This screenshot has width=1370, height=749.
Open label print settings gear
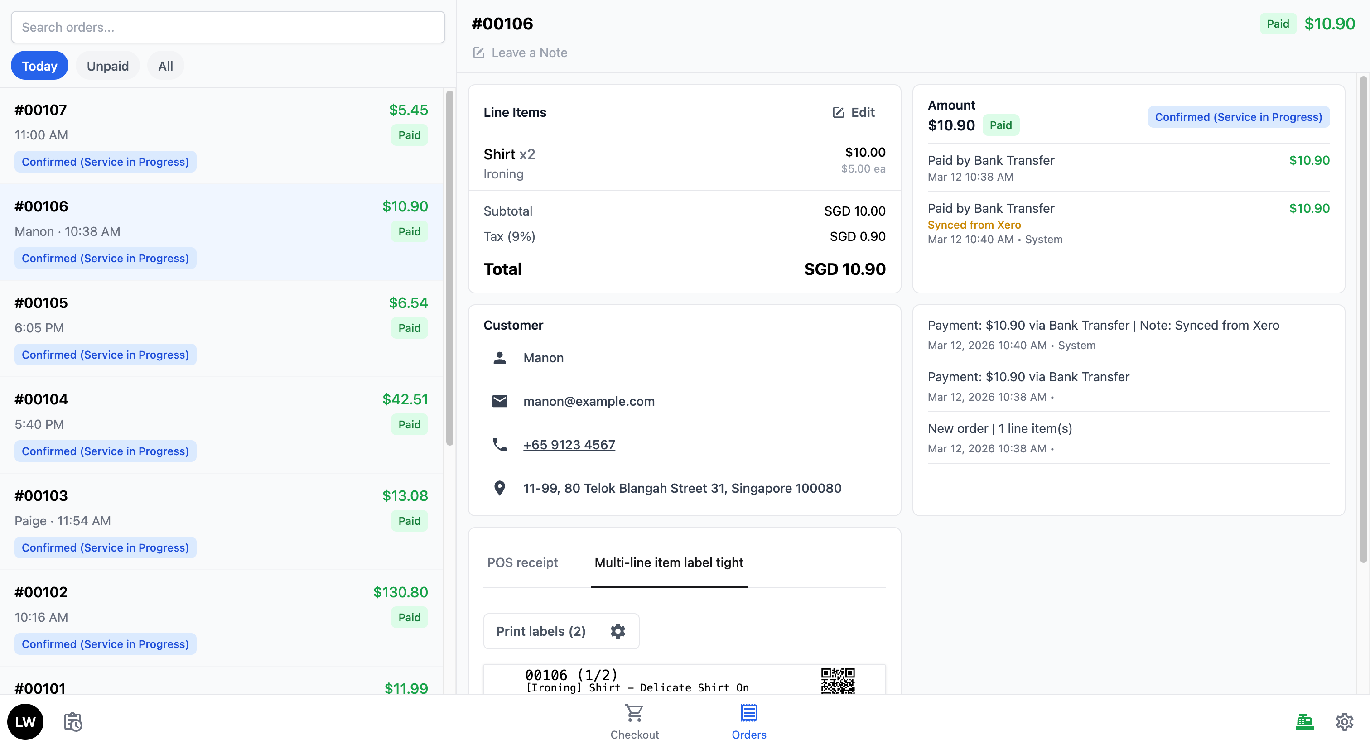(617, 631)
